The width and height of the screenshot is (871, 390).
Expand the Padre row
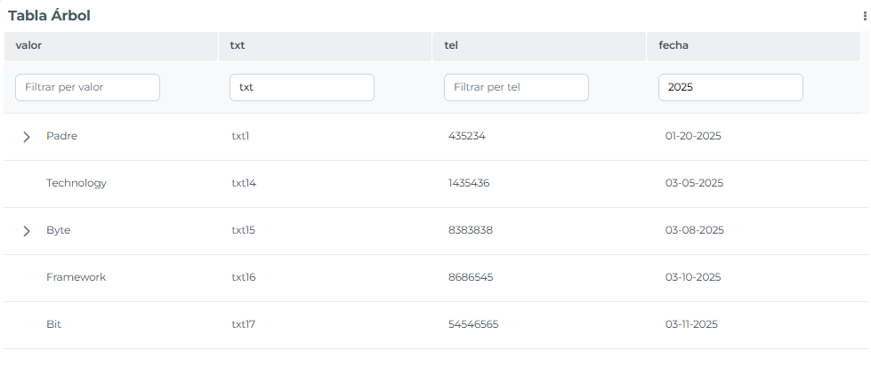(x=26, y=137)
